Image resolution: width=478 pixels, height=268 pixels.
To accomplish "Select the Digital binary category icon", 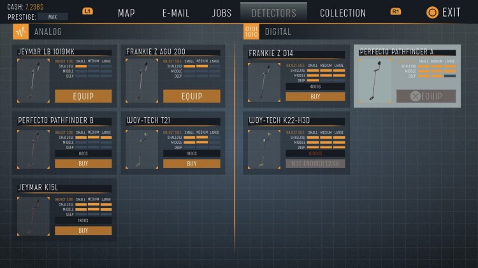I will pyautogui.click(x=251, y=32).
